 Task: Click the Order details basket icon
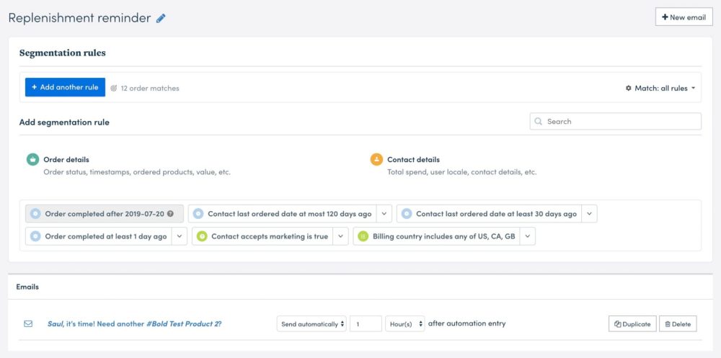coord(32,159)
